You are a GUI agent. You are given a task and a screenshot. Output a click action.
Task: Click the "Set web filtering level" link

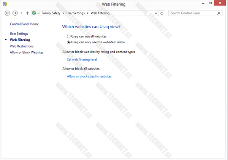(x=82, y=60)
